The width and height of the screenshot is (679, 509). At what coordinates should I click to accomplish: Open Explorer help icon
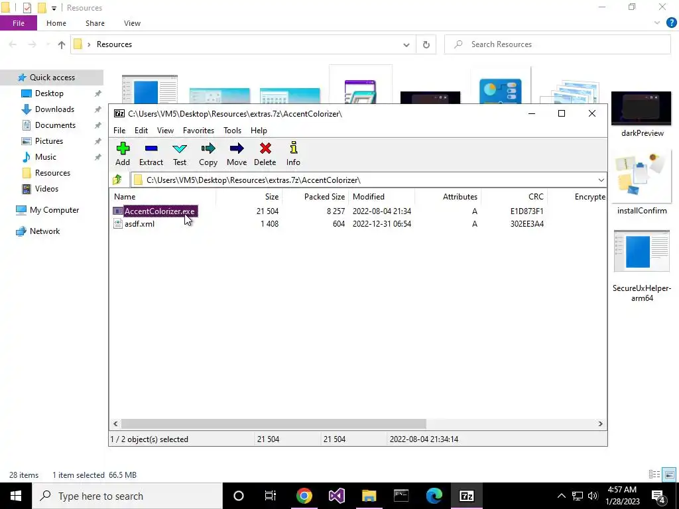tap(671, 23)
